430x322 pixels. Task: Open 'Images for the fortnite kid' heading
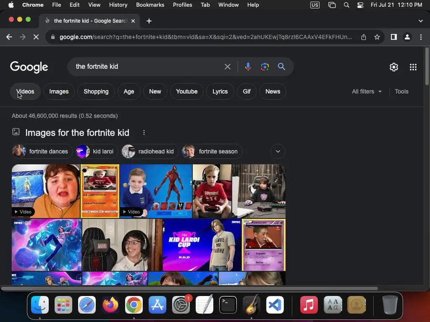coord(77,133)
